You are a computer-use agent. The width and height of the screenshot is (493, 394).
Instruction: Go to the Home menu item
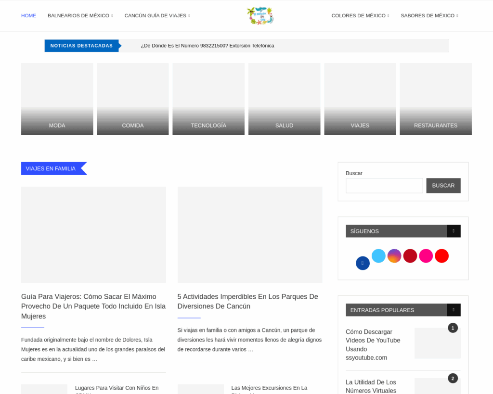[28, 16]
